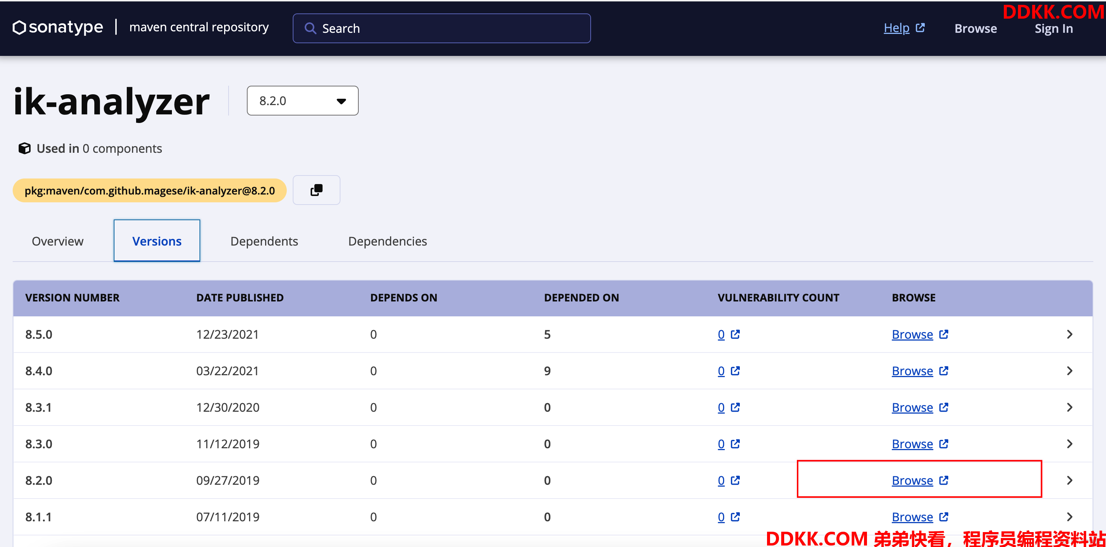1106x547 pixels.
Task: Expand the 8.3.0 row chevron
Action: pyautogui.click(x=1069, y=444)
